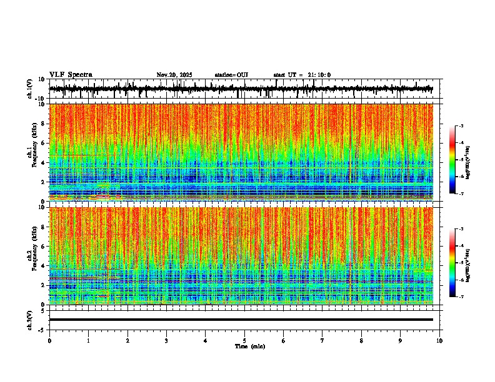Image resolution: width=495 pixels, height=382 pixels.
Task: Click the black ch.3 voltage line
Action: 241,320
